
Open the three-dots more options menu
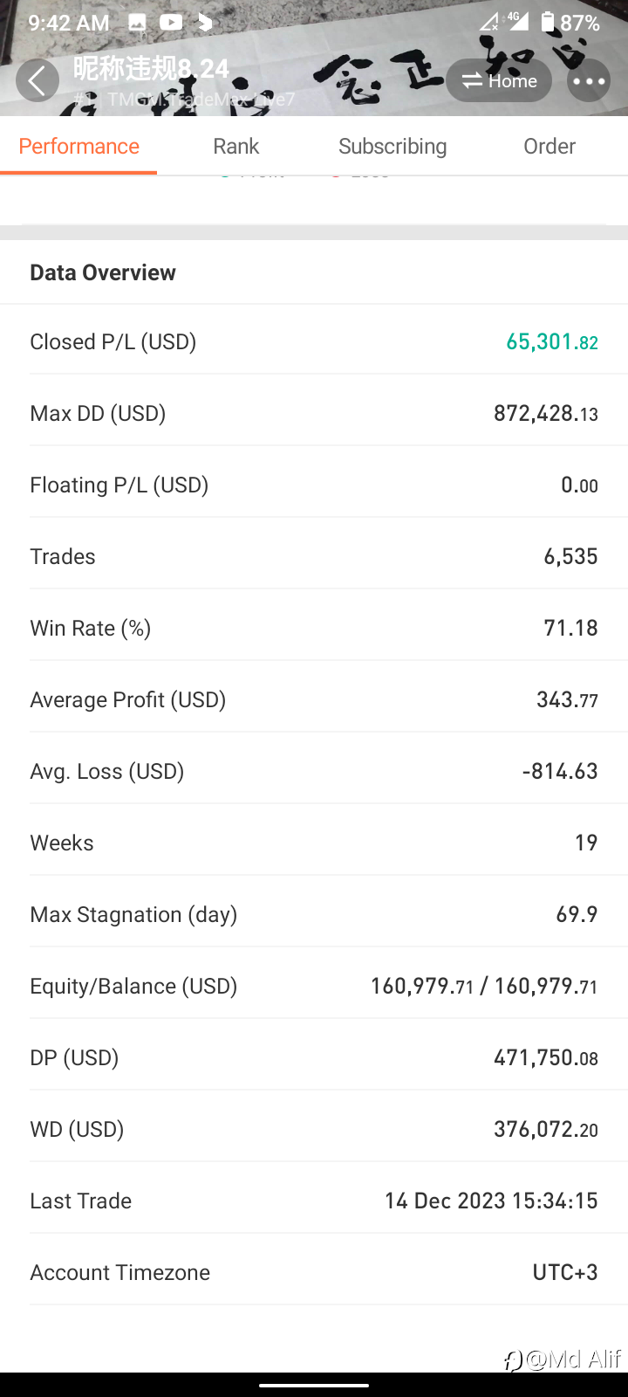(589, 81)
